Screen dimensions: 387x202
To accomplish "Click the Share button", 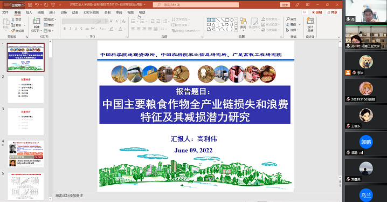I will pyautogui.click(x=332, y=12).
